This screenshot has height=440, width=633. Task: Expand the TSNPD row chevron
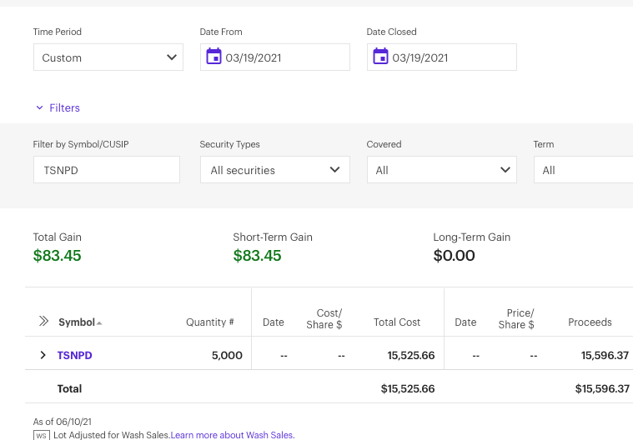[43, 355]
